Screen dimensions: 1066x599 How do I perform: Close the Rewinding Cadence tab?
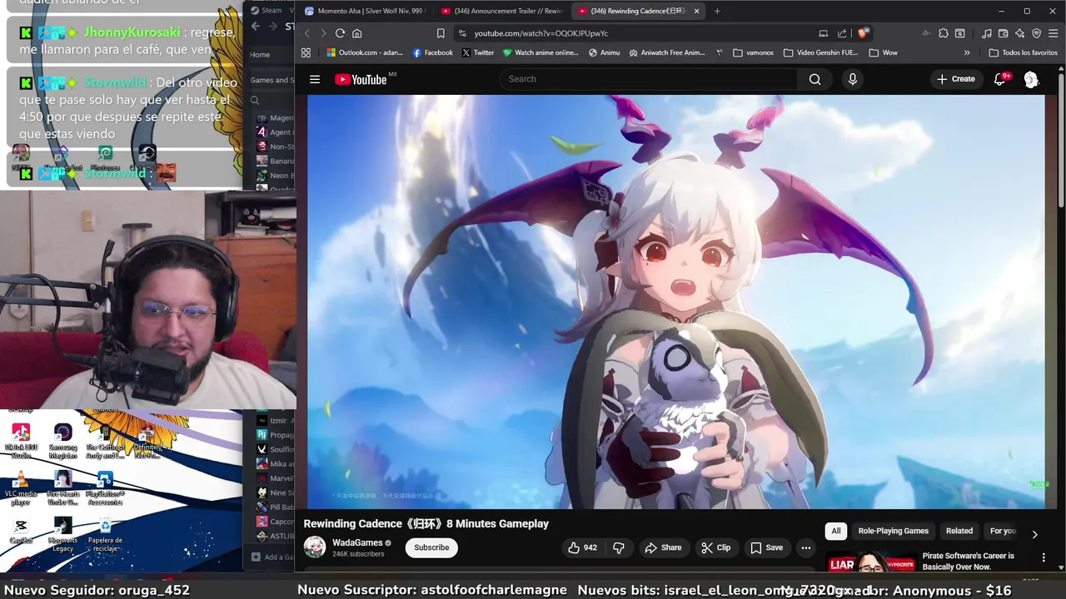pos(696,11)
